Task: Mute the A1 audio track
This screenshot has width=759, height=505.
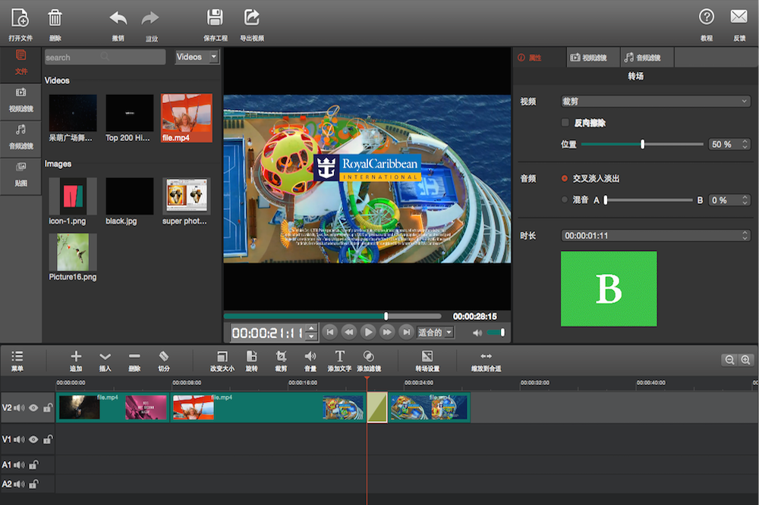Action: tap(20, 465)
